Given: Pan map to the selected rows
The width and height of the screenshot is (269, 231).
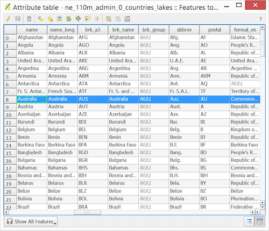Looking at the screenshot, I should click(78, 19).
